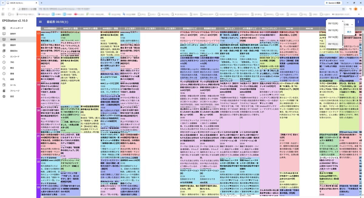Expand the 17時 hour dropdown
Image resolution: width=364 pixels, height=198 pixels.
tap(349, 25)
